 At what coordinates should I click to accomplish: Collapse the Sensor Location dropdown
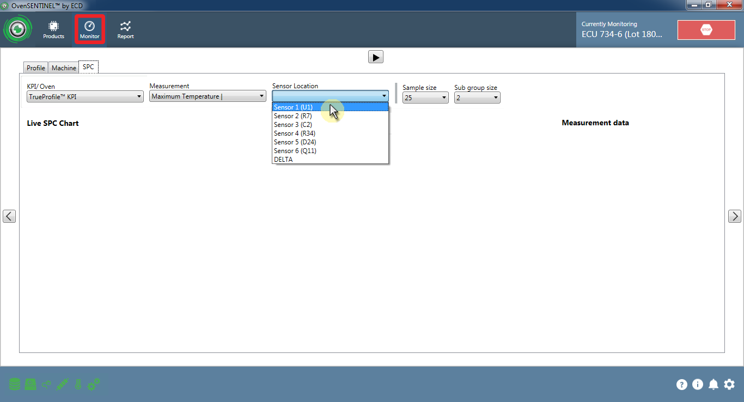[330, 96]
